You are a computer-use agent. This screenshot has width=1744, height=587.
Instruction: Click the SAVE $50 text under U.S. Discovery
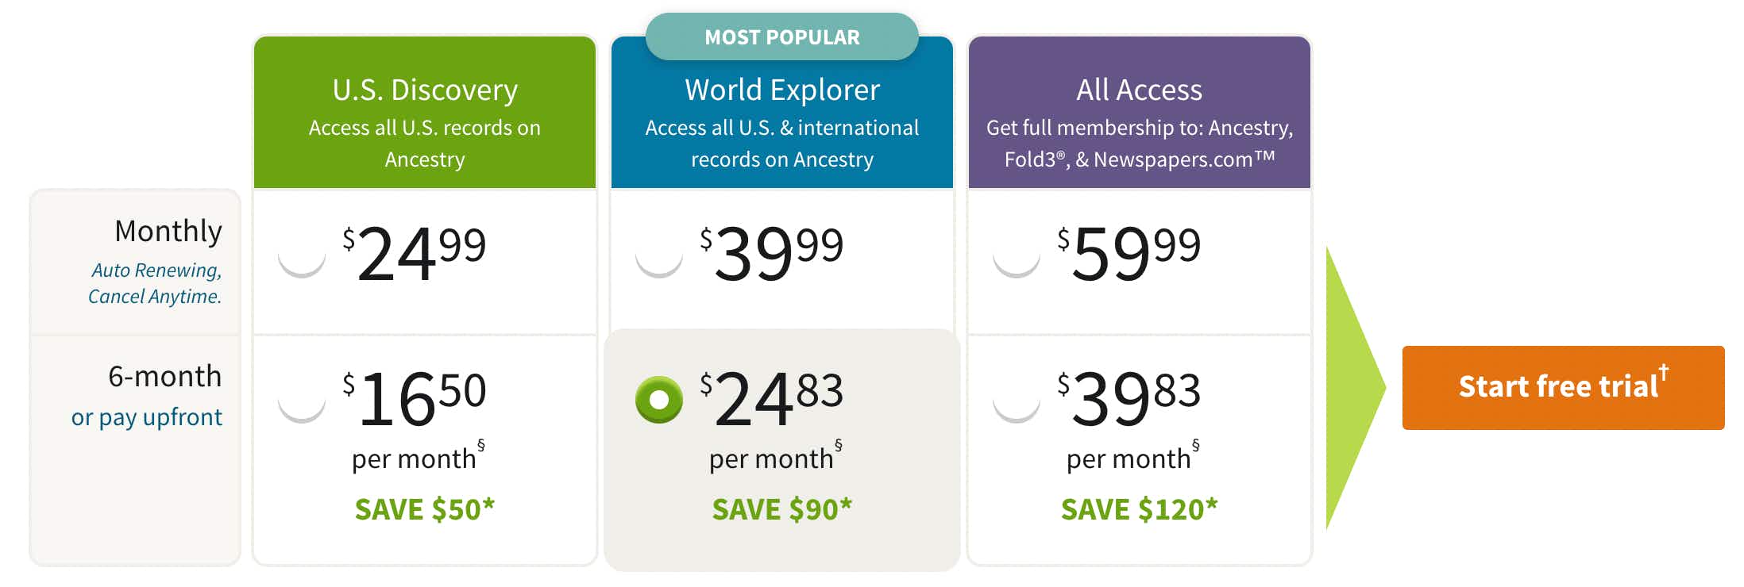point(425,509)
